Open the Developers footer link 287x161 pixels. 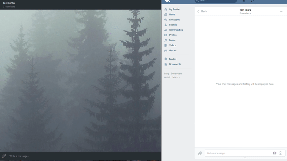coord(176,74)
